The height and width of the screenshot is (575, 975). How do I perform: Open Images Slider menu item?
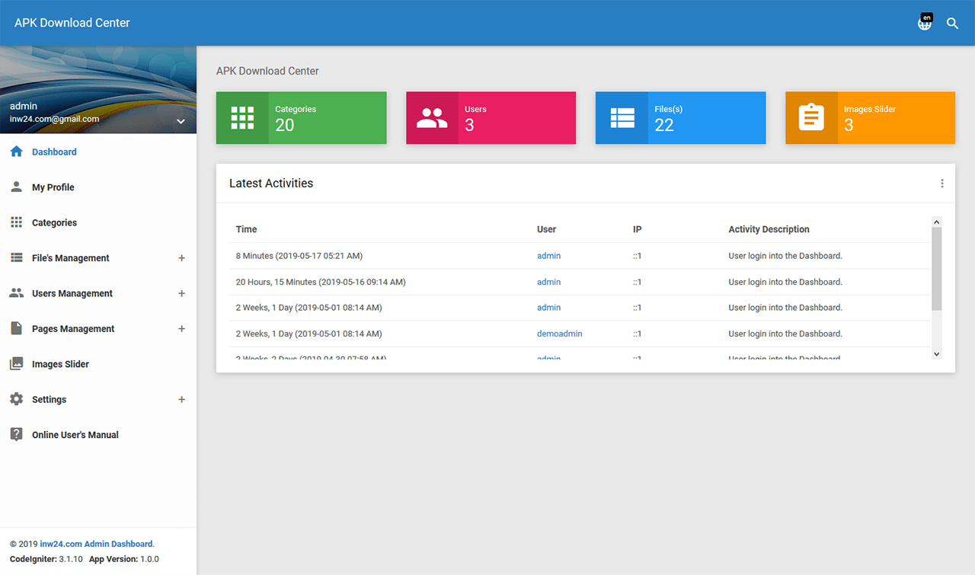point(98,364)
